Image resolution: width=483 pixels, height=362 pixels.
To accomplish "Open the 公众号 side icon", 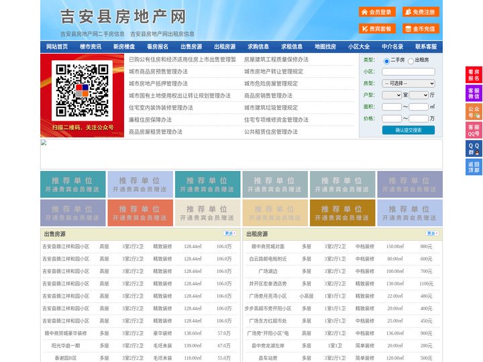I will [x=474, y=112].
